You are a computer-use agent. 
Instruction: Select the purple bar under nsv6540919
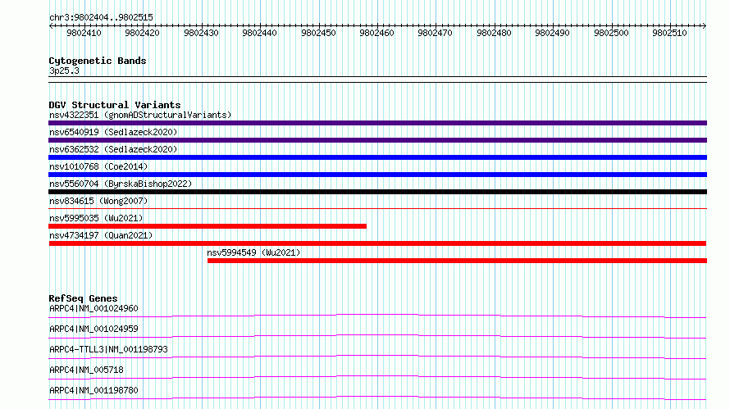(377, 140)
